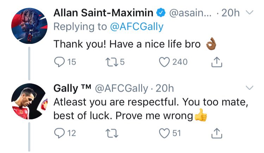The height and width of the screenshot is (153, 264).
Task: Share Gally's tweet via upload icon
Action: click(217, 133)
